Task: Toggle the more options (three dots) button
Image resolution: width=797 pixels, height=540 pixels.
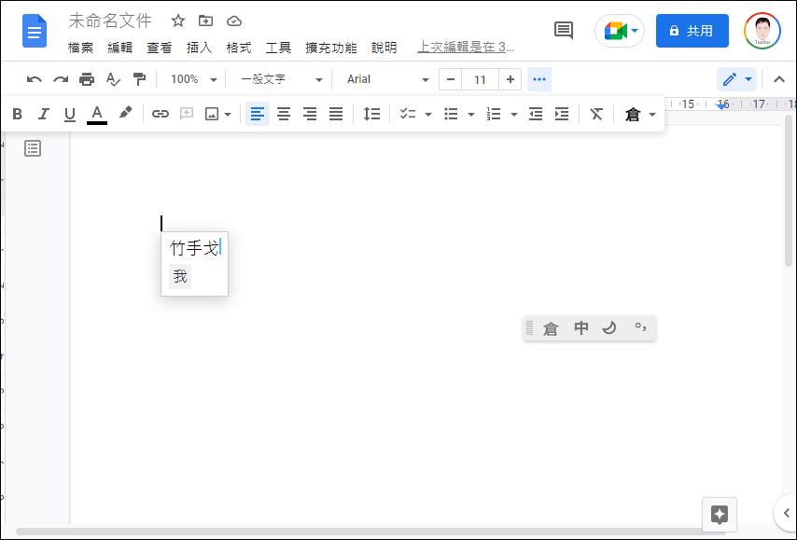Action: pos(539,80)
